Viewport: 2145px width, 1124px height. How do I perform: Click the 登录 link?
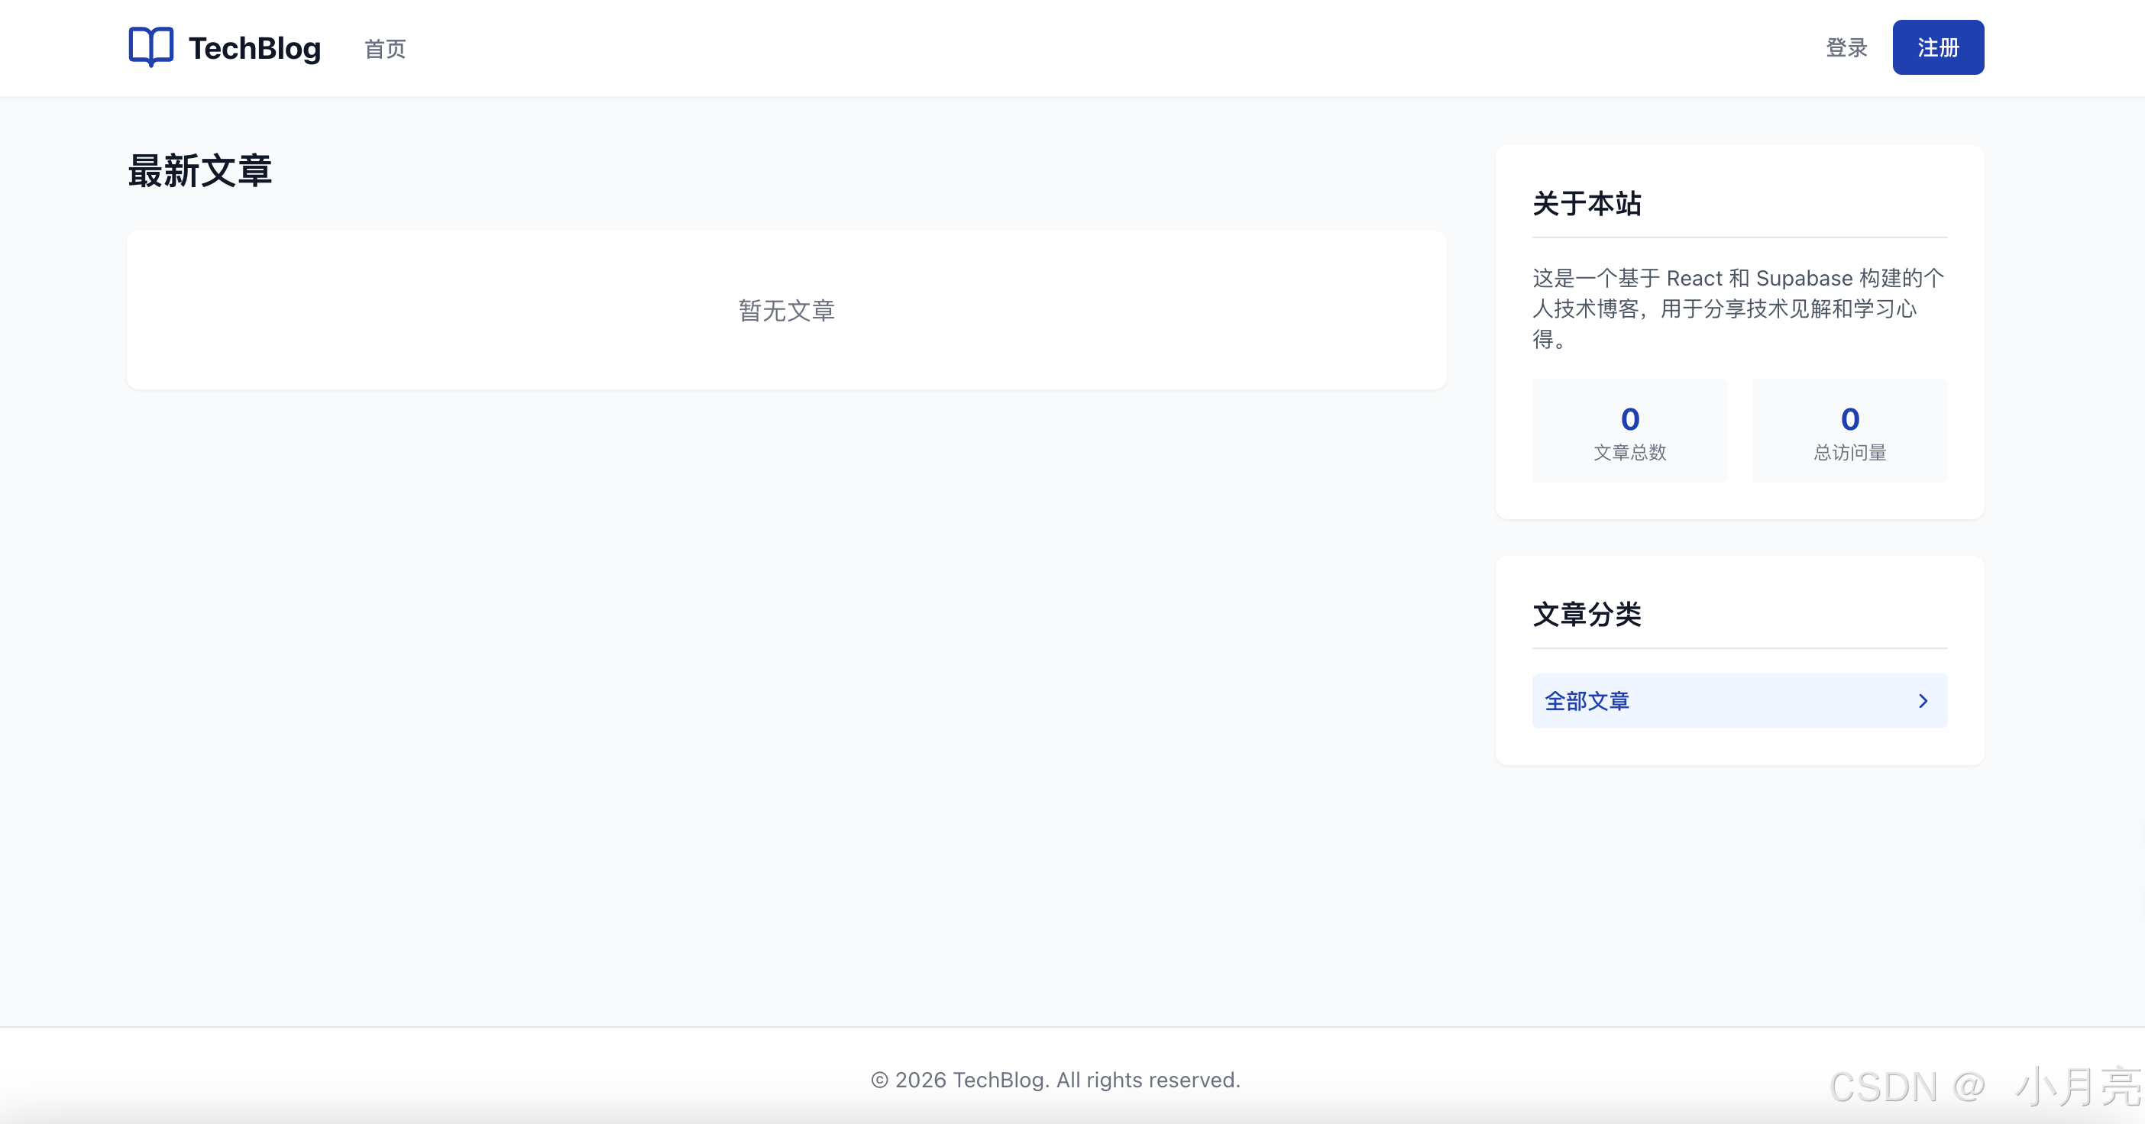(1846, 47)
